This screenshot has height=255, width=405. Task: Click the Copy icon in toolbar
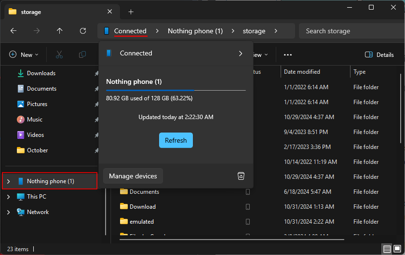point(82,55)
